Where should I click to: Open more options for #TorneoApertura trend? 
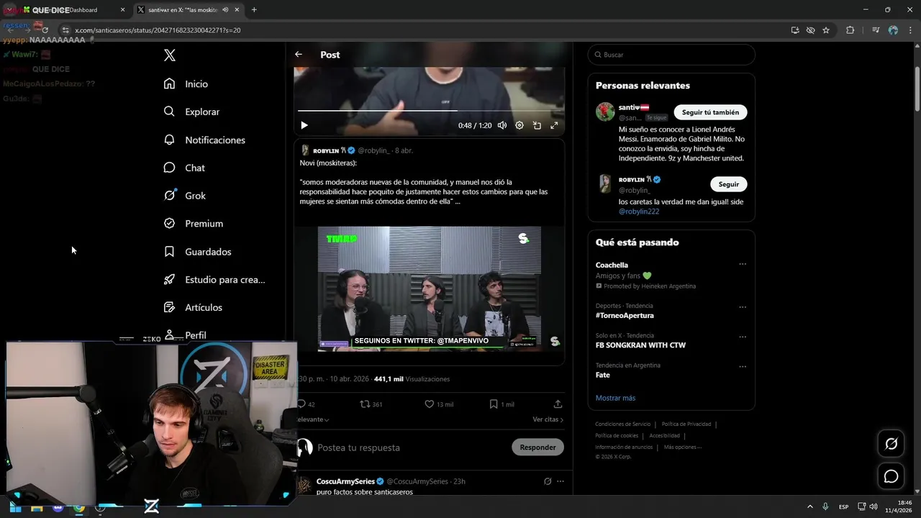pos(743,307)
